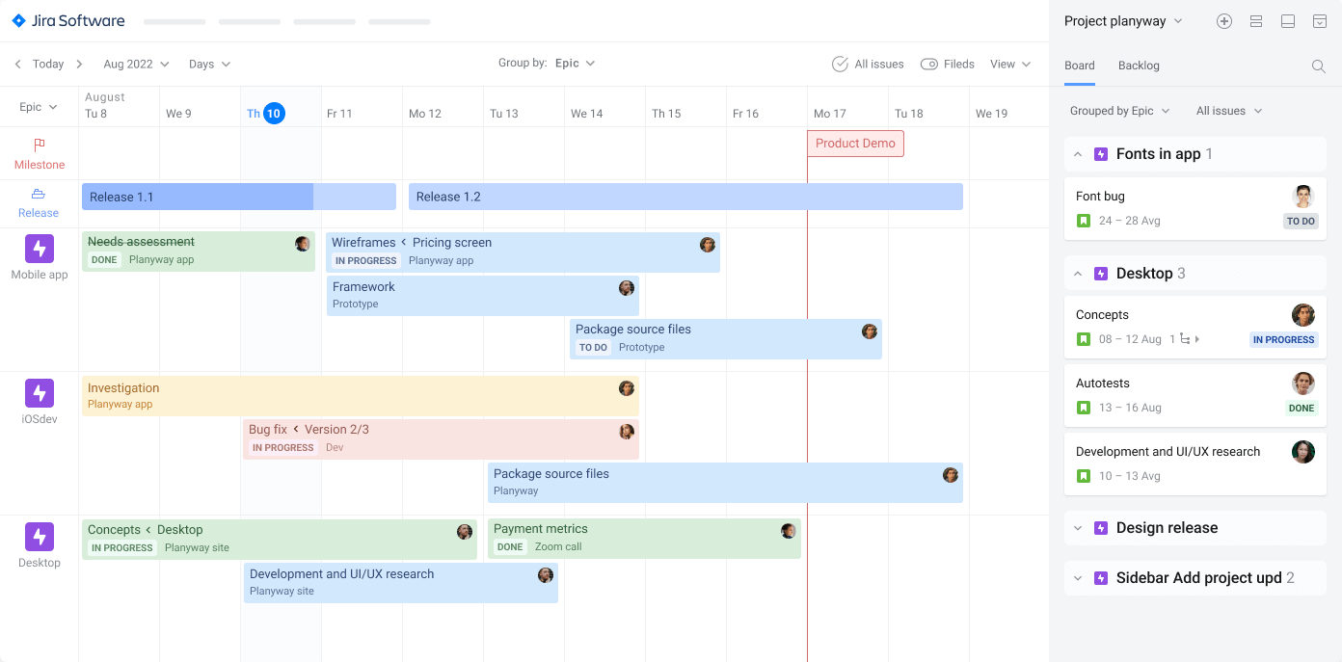Image resolution: width=1342 pixels, height=662 pixels.
Task: Click the Milestone flag icon in the legend
Action: [39, 143]
